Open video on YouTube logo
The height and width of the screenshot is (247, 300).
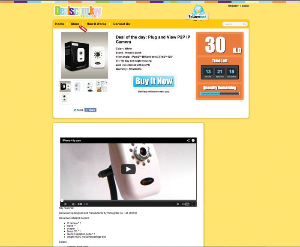186,204
